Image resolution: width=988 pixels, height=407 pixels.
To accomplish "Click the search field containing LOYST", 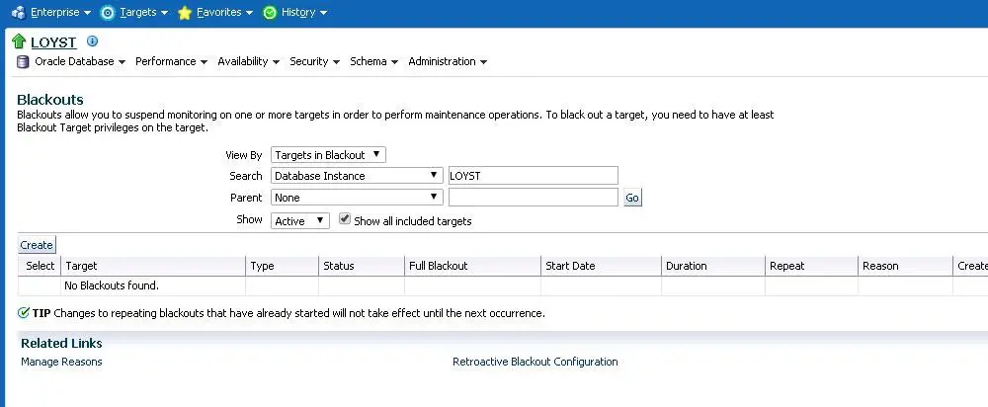I will (x=534, y=176).
